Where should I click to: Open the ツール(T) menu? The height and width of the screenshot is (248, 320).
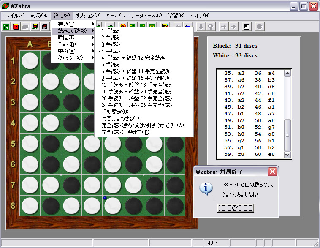point(116,16)
